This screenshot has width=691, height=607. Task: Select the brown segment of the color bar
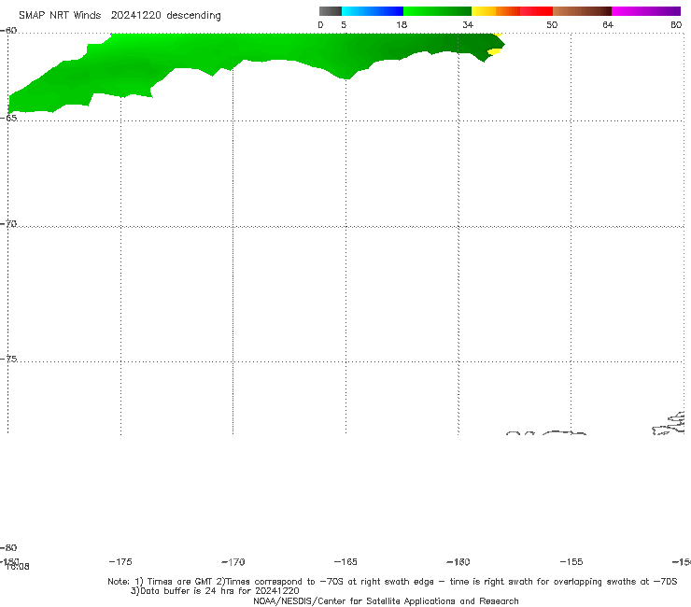coord(582,11)
